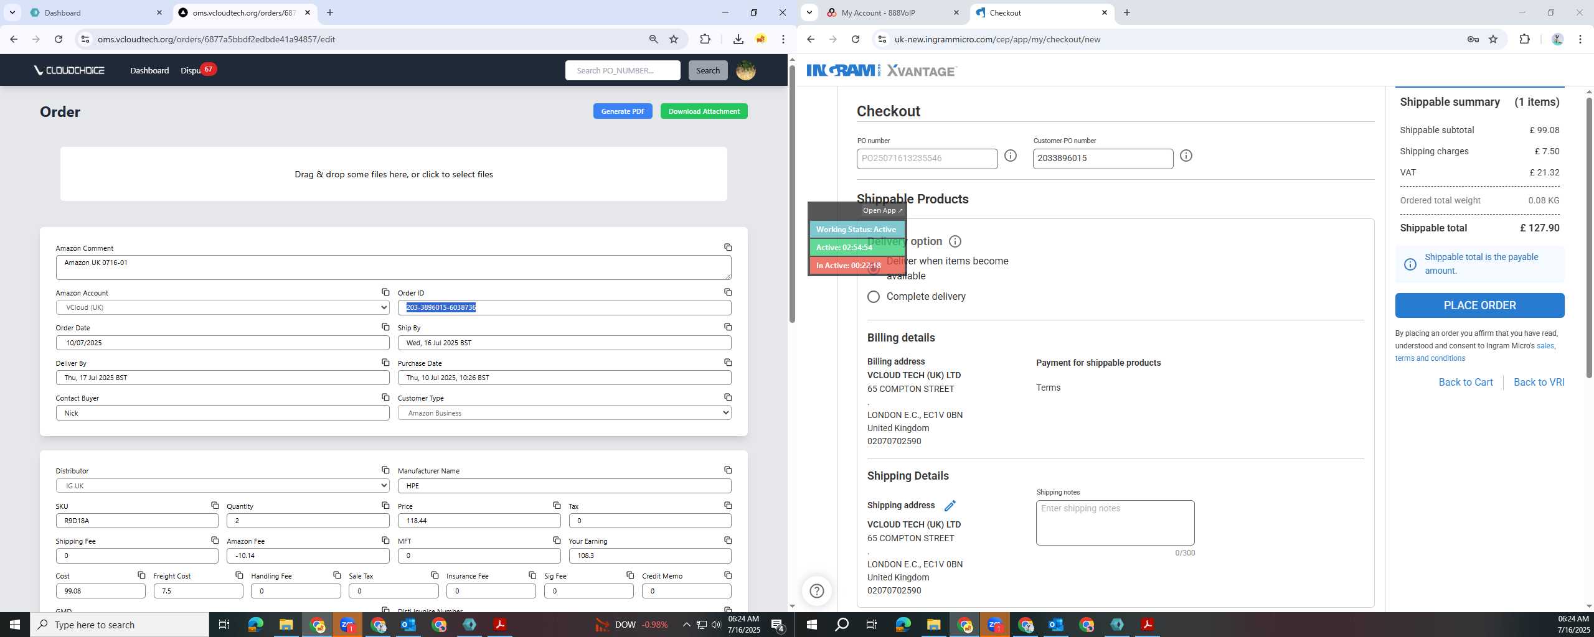Copy the Purchase Date value
The height and width of the screenshot is (637, 1594).
[x=727, y=362]
